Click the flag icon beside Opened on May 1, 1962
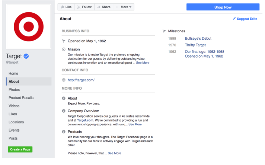 click(64, 41)
